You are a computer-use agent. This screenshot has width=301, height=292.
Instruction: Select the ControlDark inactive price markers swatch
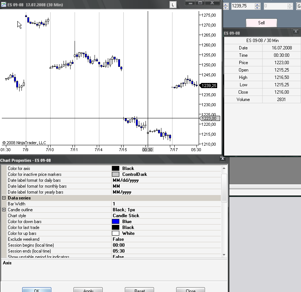pyautogui.click(x=116, y=174)
